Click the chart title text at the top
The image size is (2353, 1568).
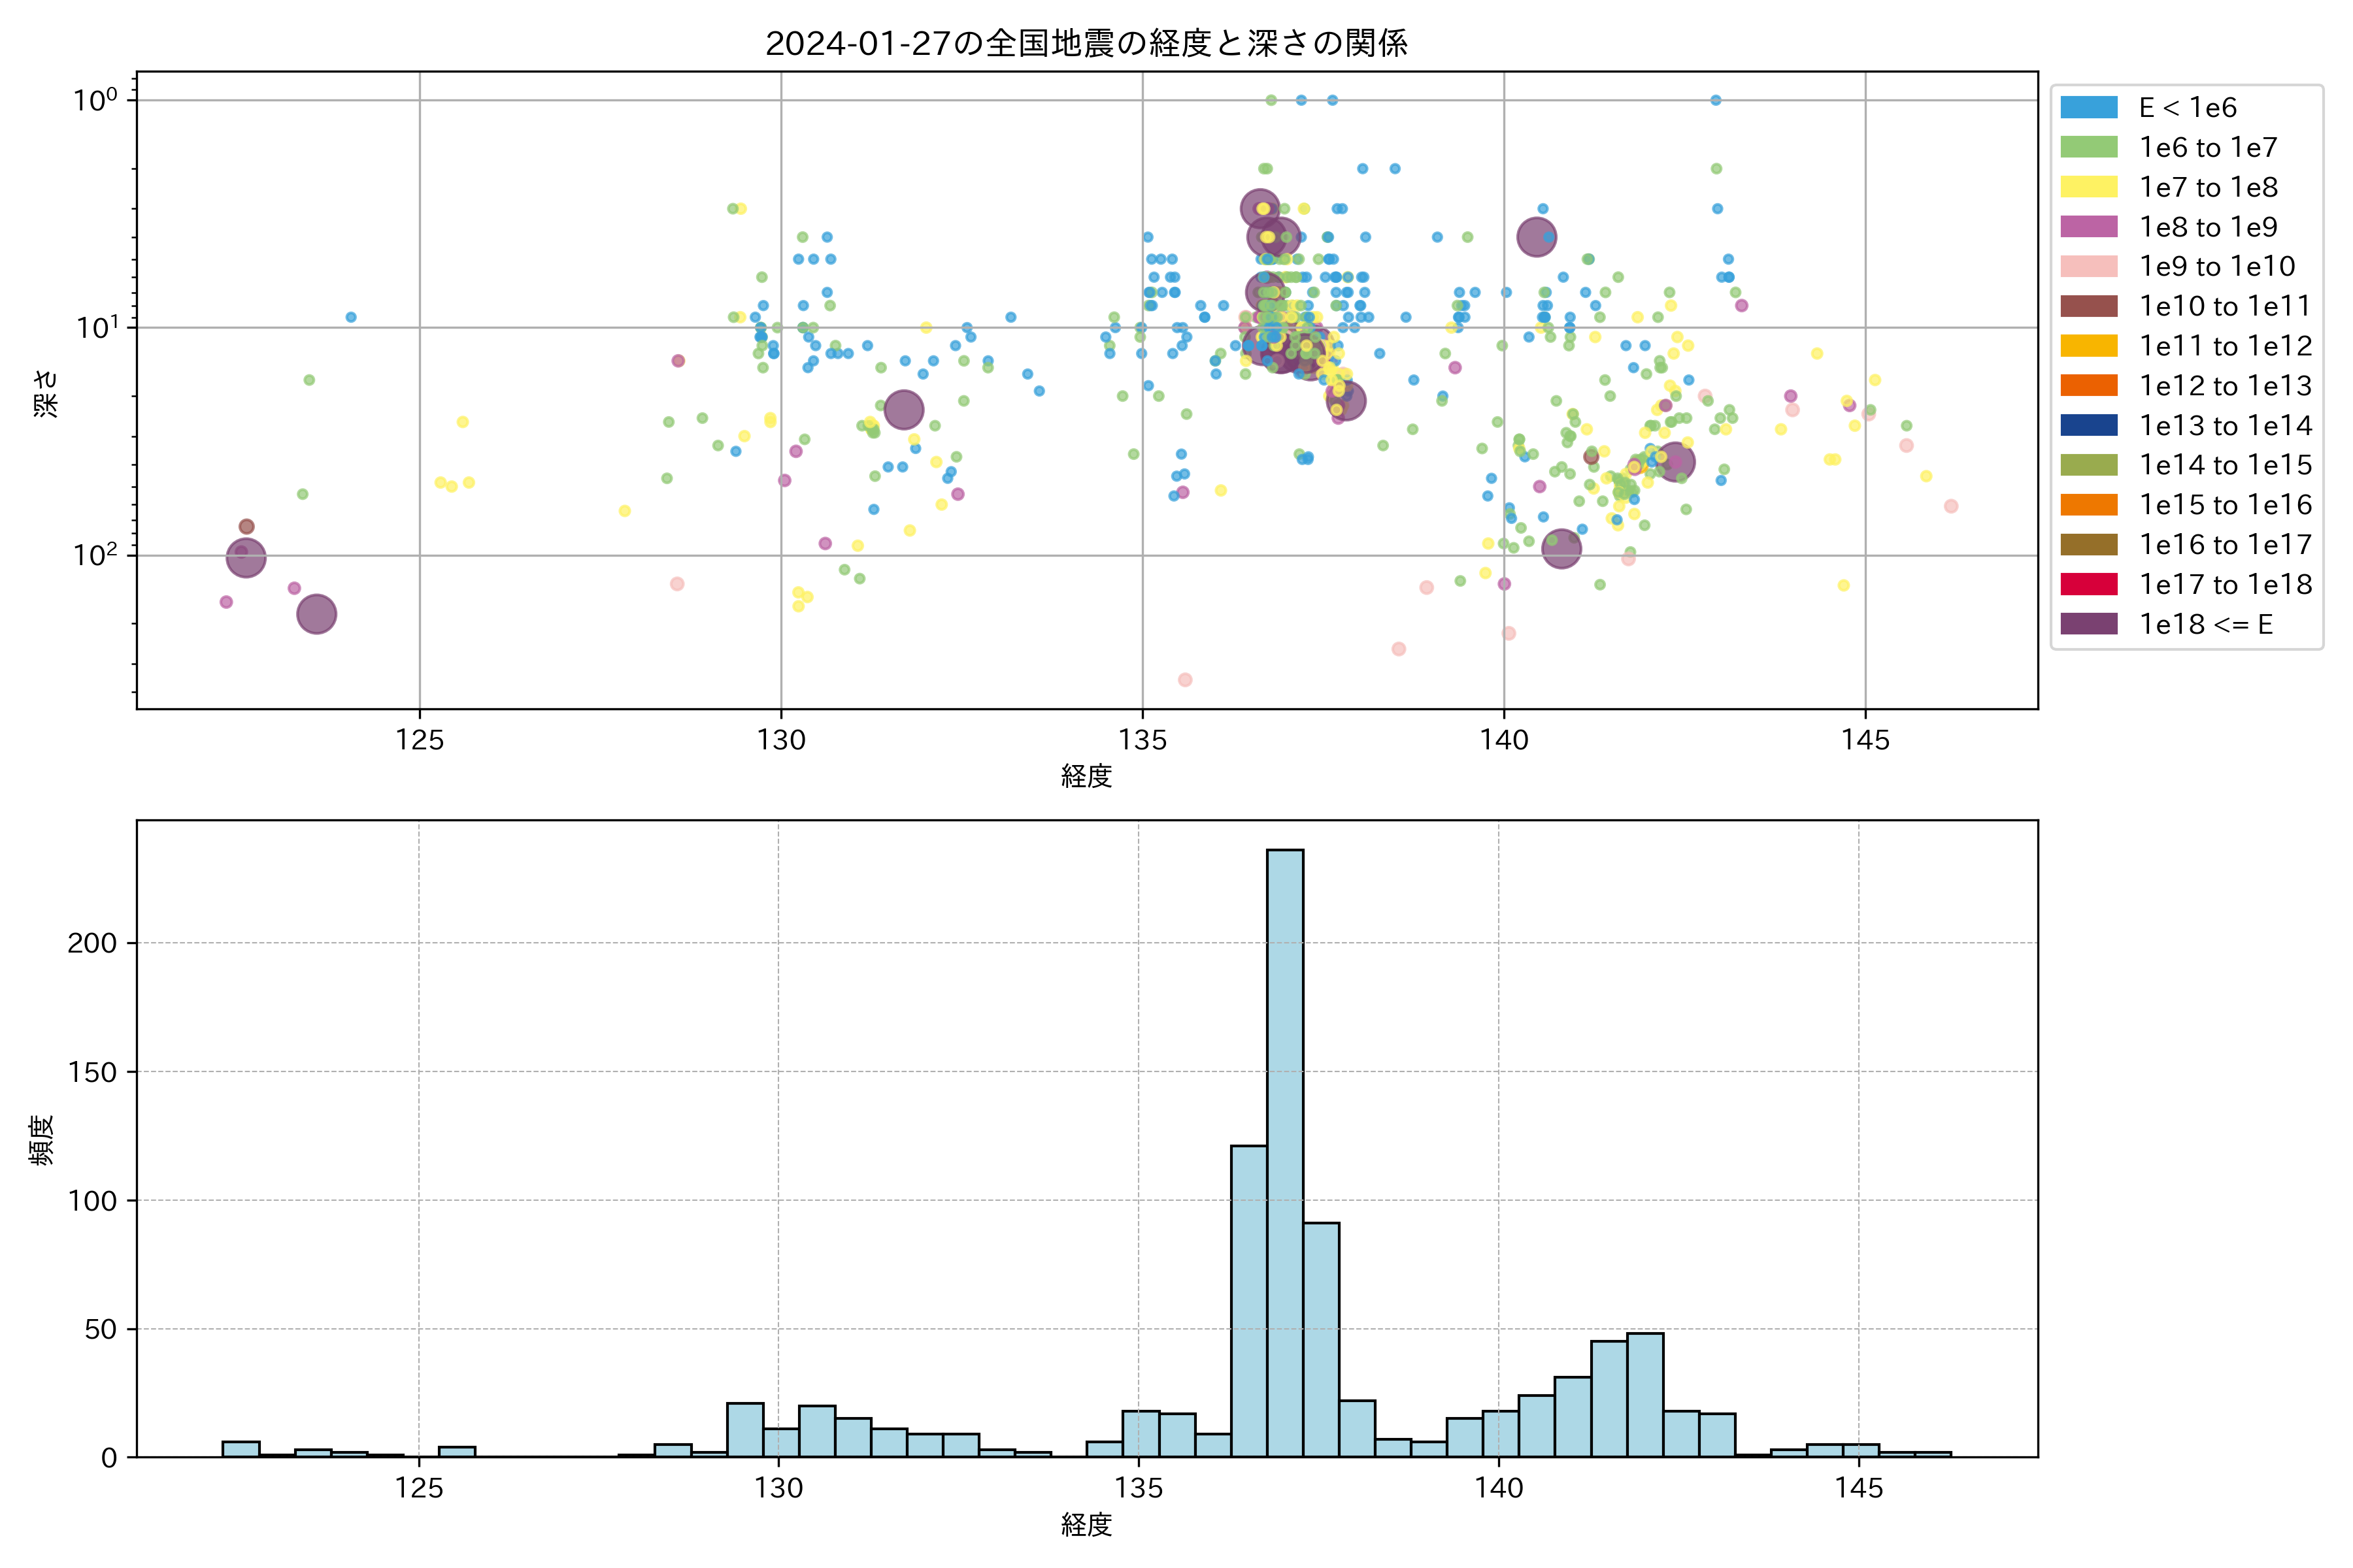click(x=1086, y=43)
